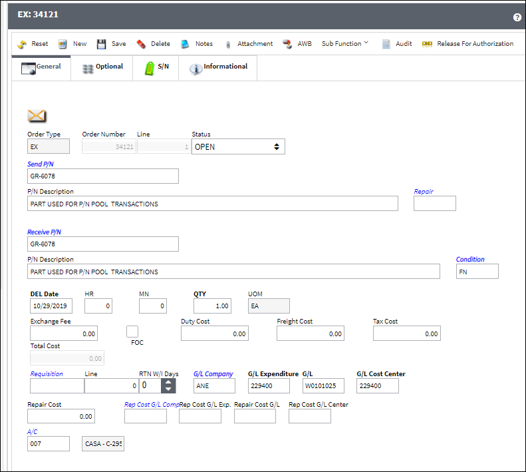526x472 pixels.
Task: Click the G/L Company field showing ANE
Action: (214, 386)
